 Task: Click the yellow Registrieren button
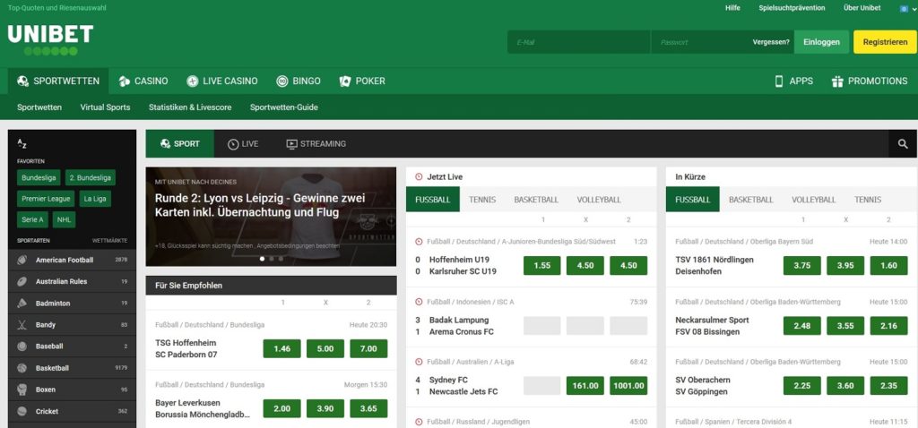(x=885, y=42)
